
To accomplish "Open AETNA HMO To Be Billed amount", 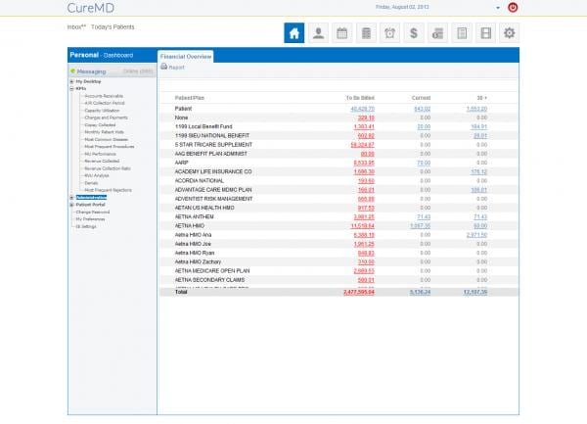I will [x=362, y=226].
